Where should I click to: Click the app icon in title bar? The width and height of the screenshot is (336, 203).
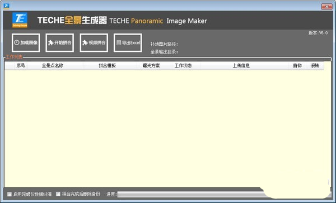point(6,6)
